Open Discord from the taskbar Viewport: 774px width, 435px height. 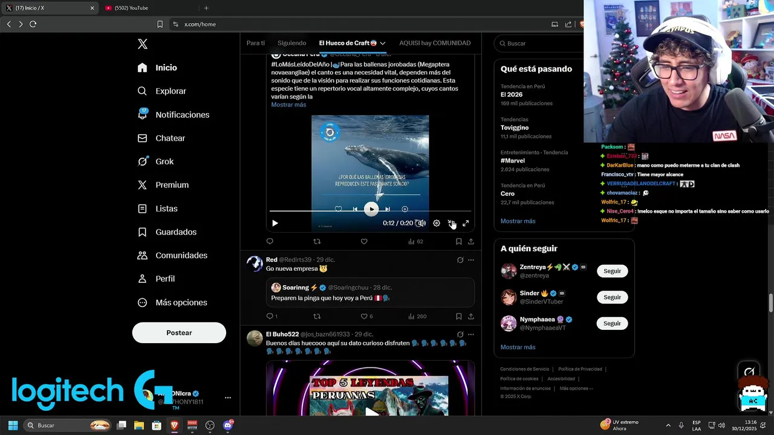point(228,425)
